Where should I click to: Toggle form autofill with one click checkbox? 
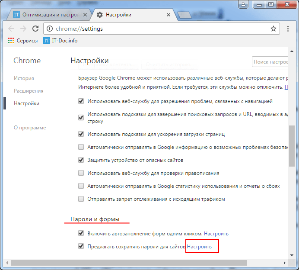click(81, 233)
